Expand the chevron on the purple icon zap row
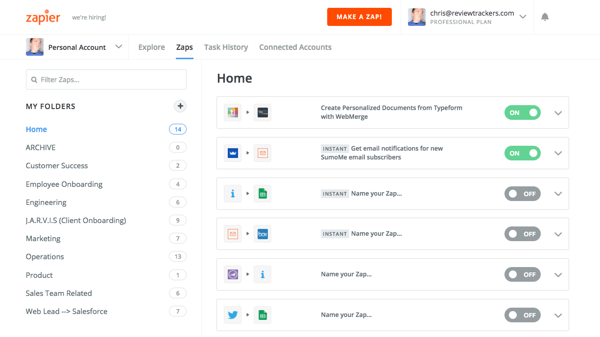The width and height of the screenshot is (600, 337). [558, 275]
